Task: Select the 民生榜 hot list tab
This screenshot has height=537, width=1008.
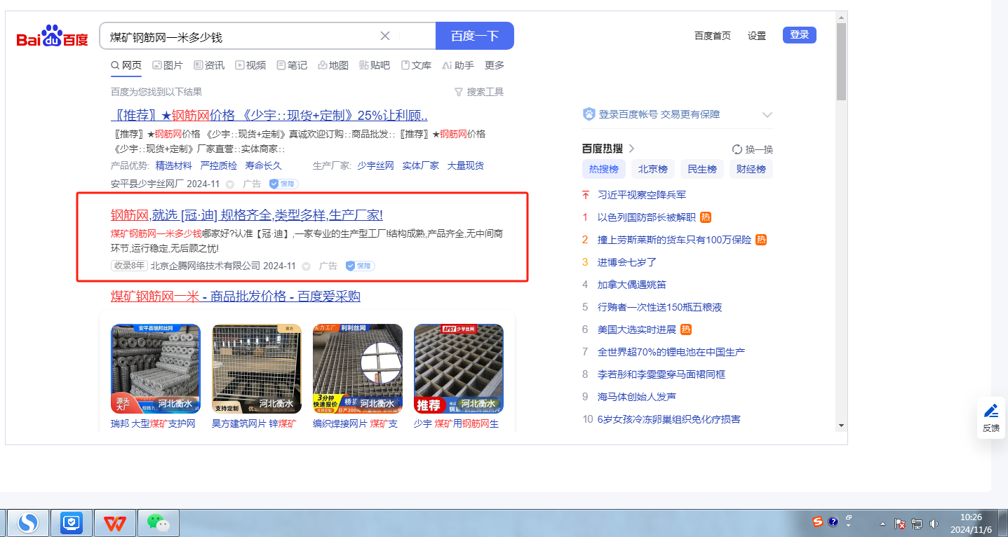Action: [x=702, y=169]
